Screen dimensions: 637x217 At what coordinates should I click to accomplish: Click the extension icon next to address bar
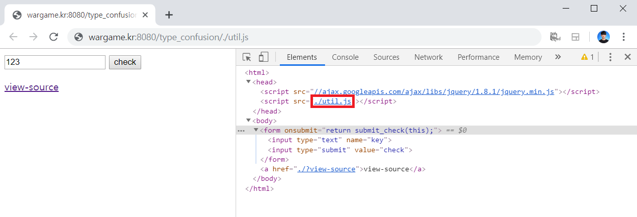(x=555, y=37)
